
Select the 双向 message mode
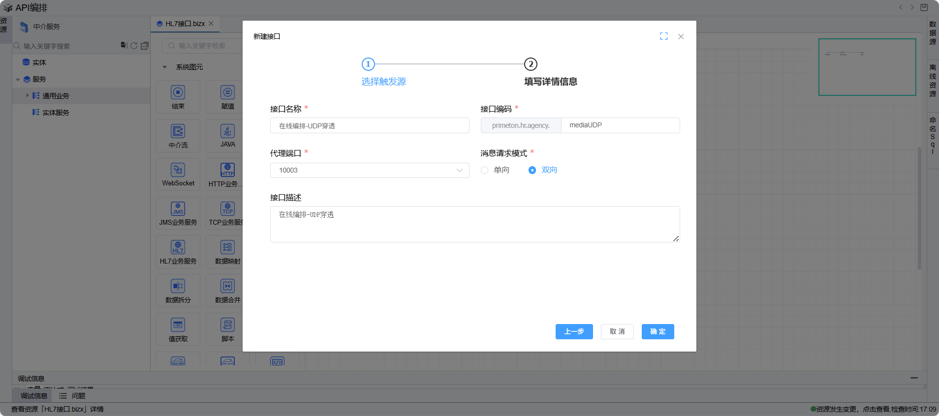click(x=532, y=170)
